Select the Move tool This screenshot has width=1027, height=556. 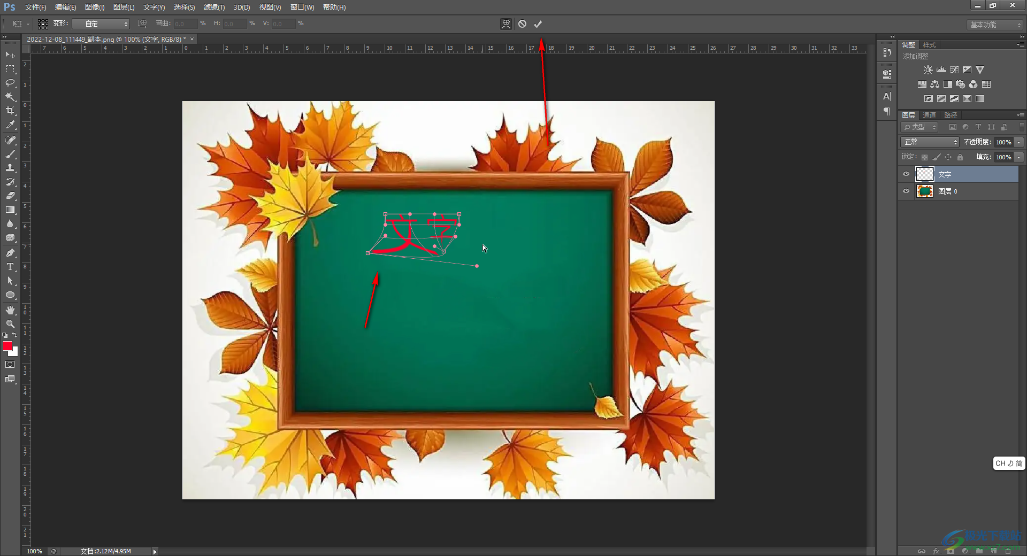[x=10, y=55]
